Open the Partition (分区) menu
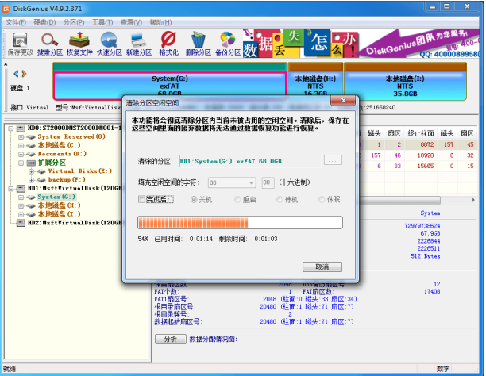This screenshot has height=376, width=486. click(x=74, y=22)
